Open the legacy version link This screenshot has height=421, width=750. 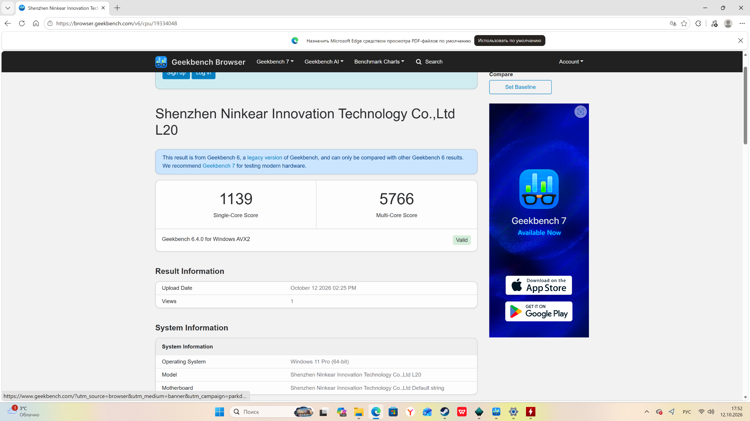point(264,158)
